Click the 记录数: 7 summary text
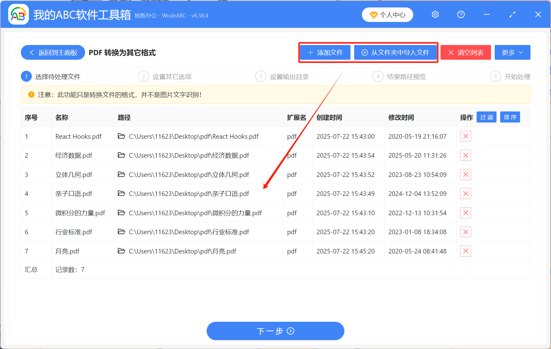 point(70,270)
